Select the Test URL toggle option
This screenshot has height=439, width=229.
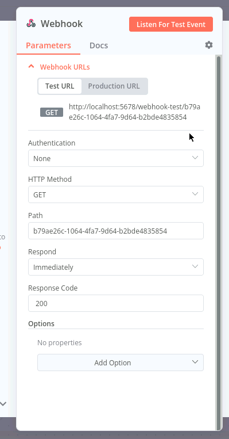(x=60, y=86)
